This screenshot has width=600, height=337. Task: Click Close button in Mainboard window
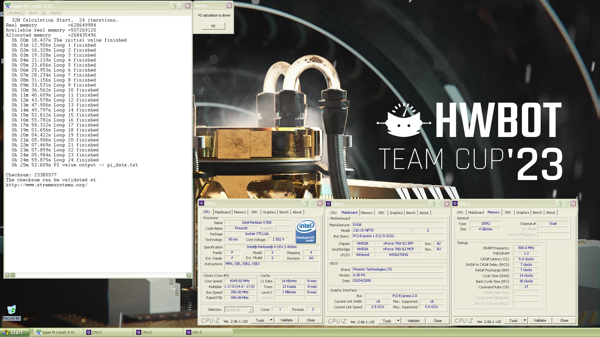click(x=437, y=321)
